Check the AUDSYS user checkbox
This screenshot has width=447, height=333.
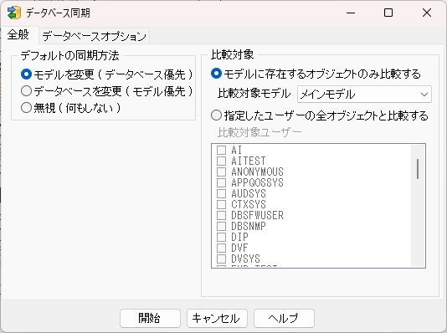pos(221,193)
